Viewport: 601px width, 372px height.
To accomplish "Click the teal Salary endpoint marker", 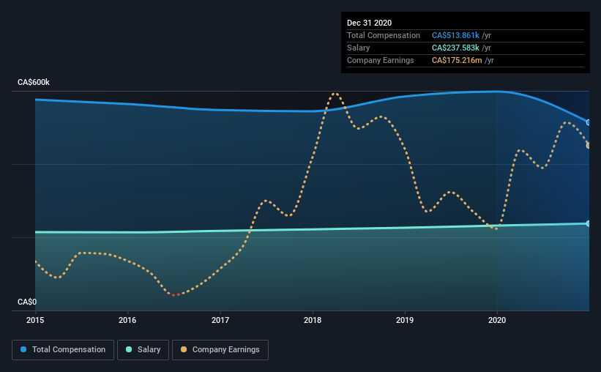I will tap(589, 223).
